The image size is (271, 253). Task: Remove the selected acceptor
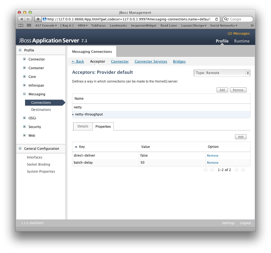(238, 90)
